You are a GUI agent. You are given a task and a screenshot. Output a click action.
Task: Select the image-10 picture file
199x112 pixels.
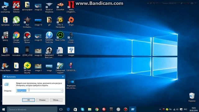point(38,22)
